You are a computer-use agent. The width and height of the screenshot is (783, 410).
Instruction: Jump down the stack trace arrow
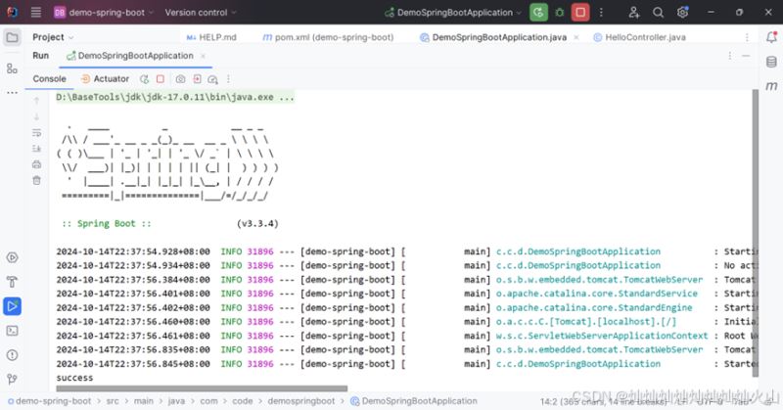(36, 116)
